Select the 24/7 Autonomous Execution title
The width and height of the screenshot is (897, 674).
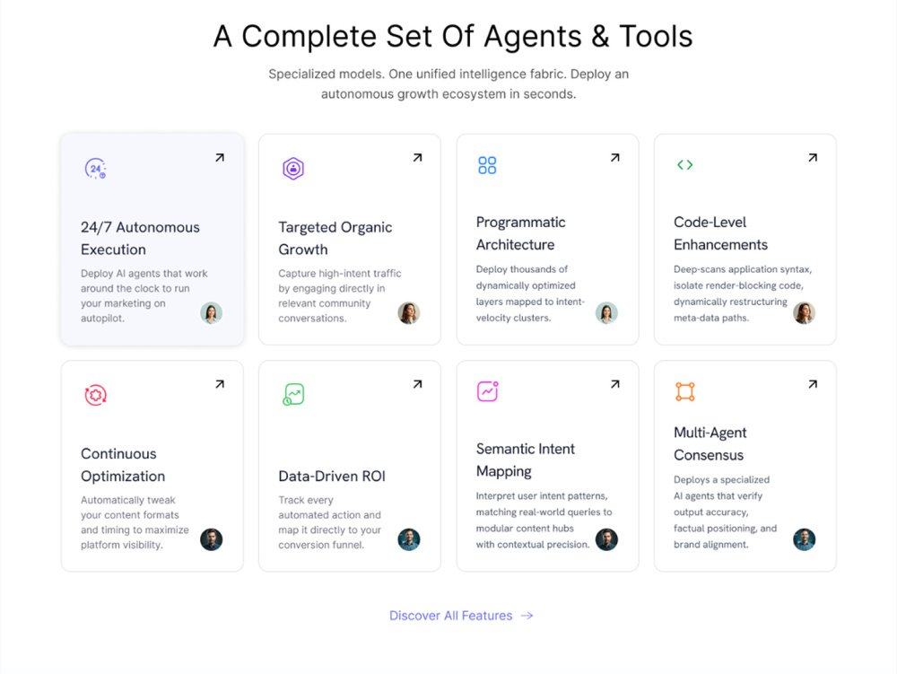tap(140, 238)
